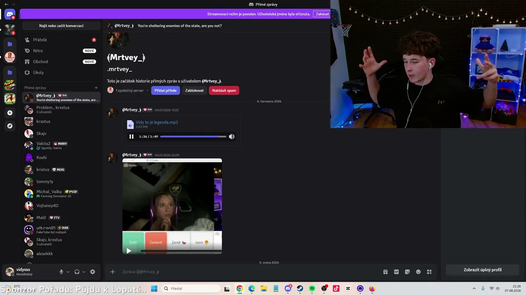Click Windows taskbar search box Hledat

click(x=191, y=288)
